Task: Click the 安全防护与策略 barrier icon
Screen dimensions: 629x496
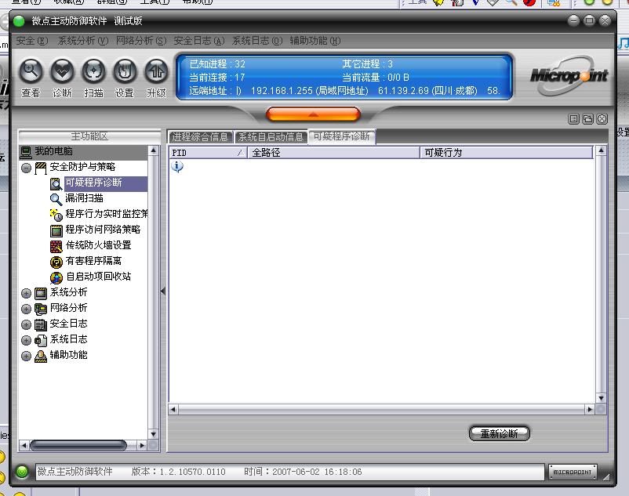Action: click(41, 168)
